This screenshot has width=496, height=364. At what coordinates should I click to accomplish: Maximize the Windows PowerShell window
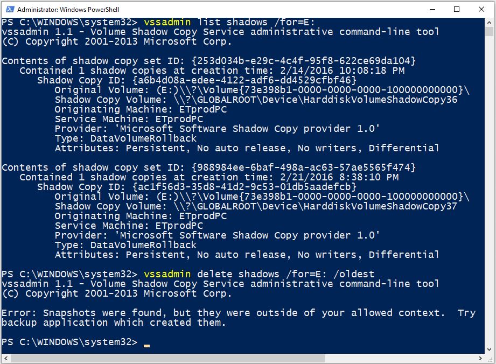coord(457,9)
